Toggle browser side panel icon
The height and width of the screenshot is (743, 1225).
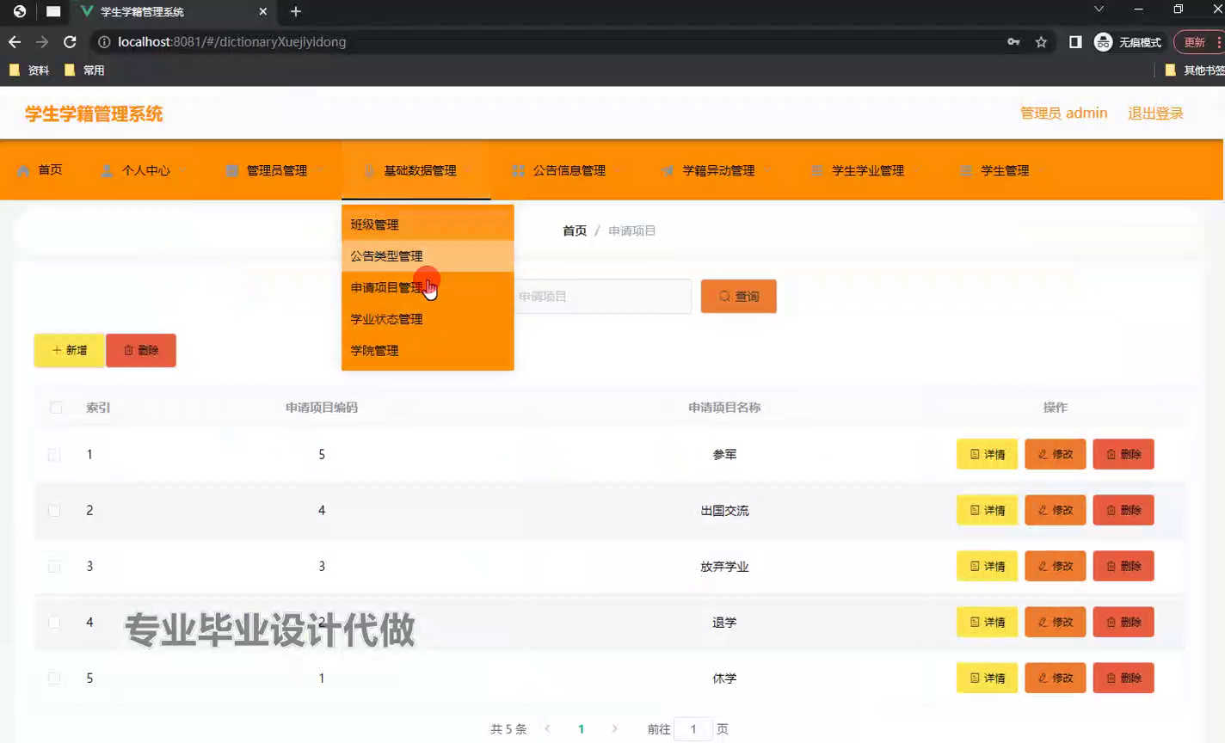1075,42
